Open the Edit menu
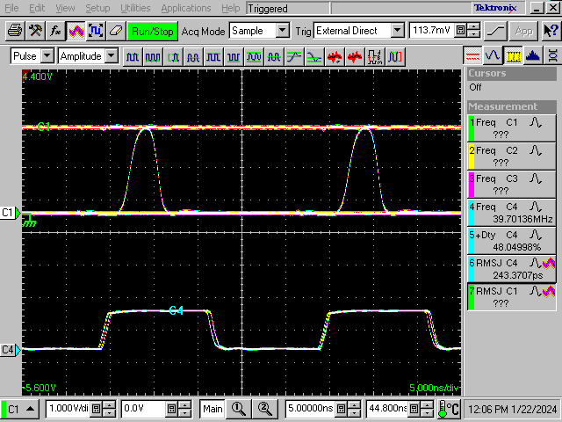562x422 pixels. (x=37, y=8)
